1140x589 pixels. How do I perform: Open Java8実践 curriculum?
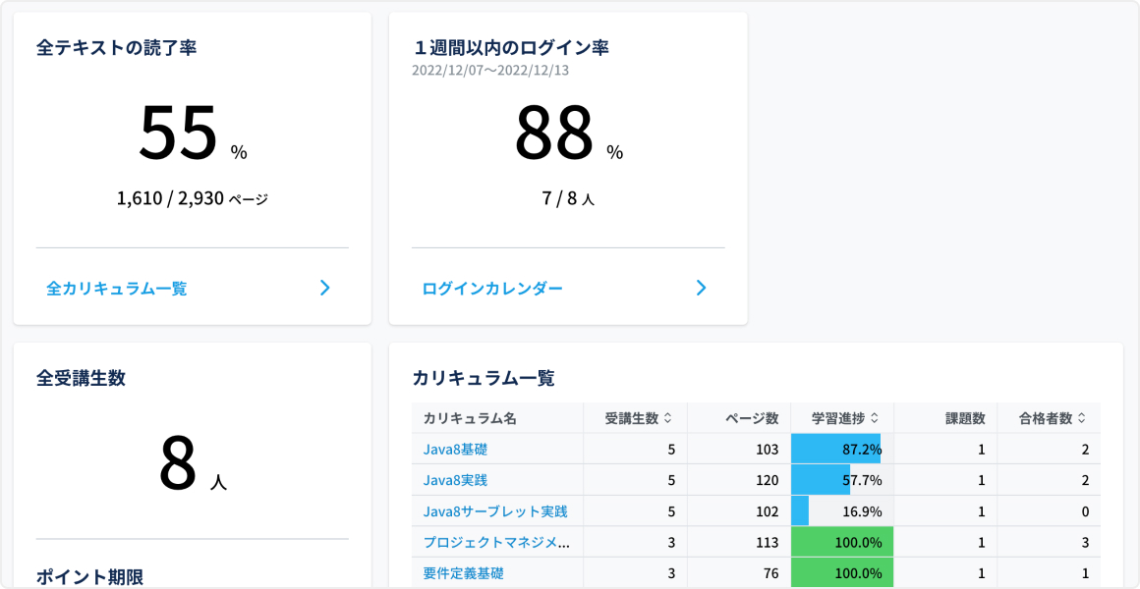point(455,481)
